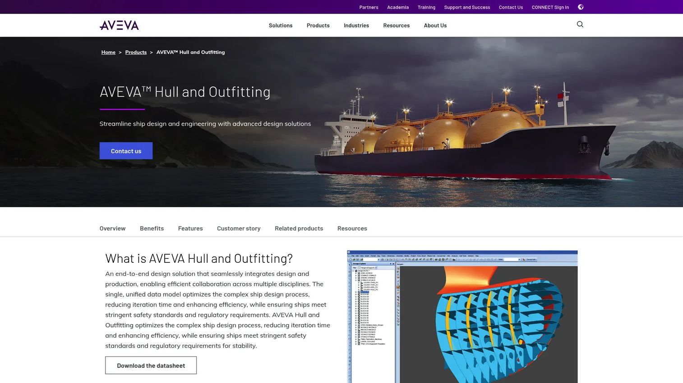Viewport: 683px width, 383px height.
Task: Switch to the Overview tab
Action: point(112,229)
